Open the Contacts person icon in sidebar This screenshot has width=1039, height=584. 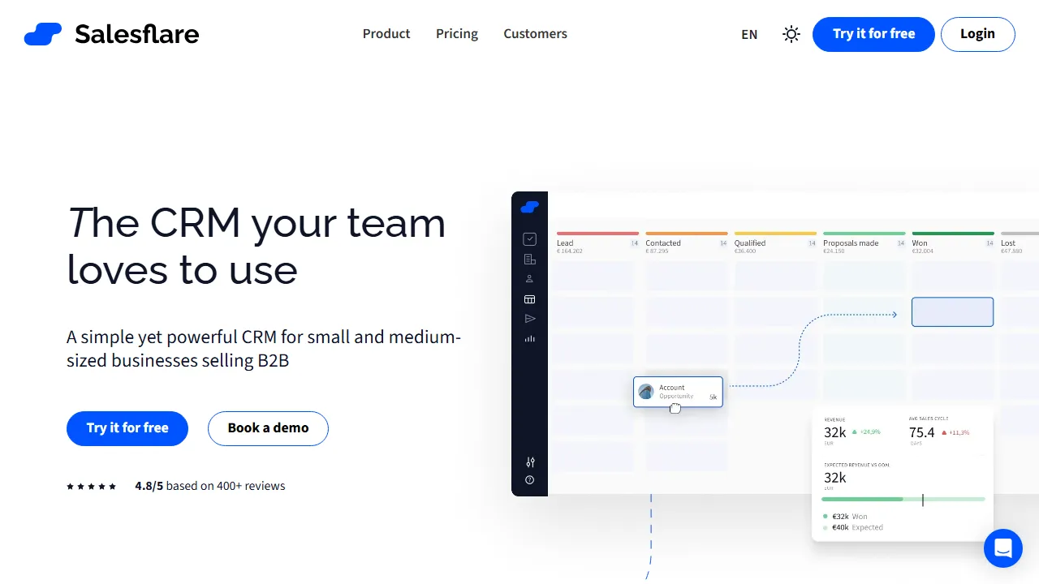[530, 279]
